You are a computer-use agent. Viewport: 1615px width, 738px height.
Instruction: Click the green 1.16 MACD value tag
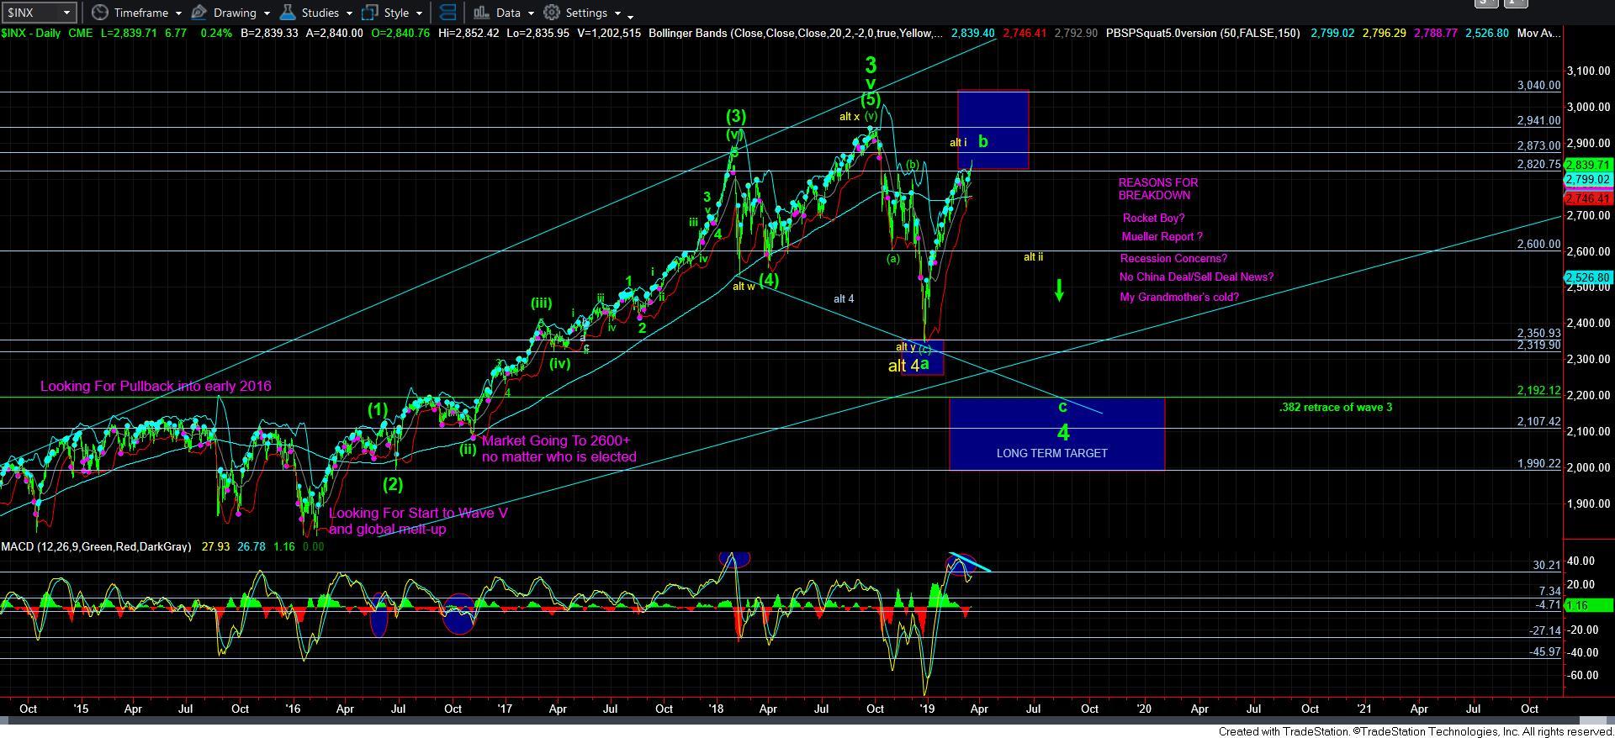[1587, 605]
